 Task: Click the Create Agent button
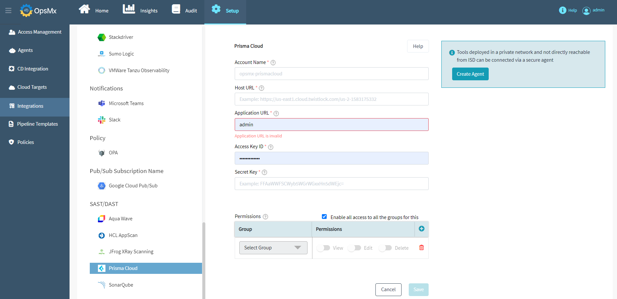(470, 74)
